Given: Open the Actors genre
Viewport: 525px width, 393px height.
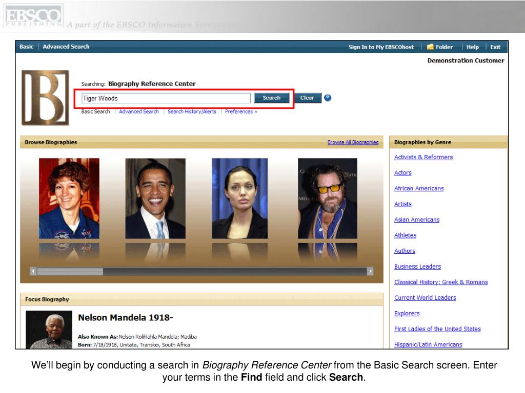Looking at the screenshot, I should point(403,173).
